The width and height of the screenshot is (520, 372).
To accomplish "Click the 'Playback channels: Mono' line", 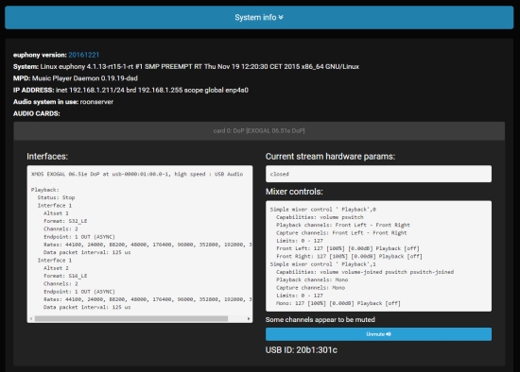I will pos(312,279).
